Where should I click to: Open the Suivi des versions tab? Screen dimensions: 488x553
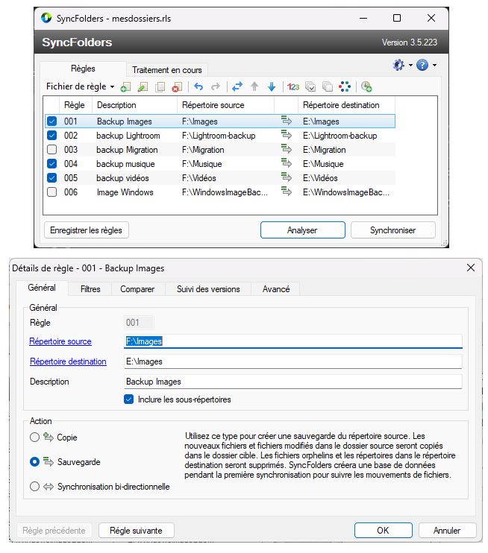[x=208, y=289]
